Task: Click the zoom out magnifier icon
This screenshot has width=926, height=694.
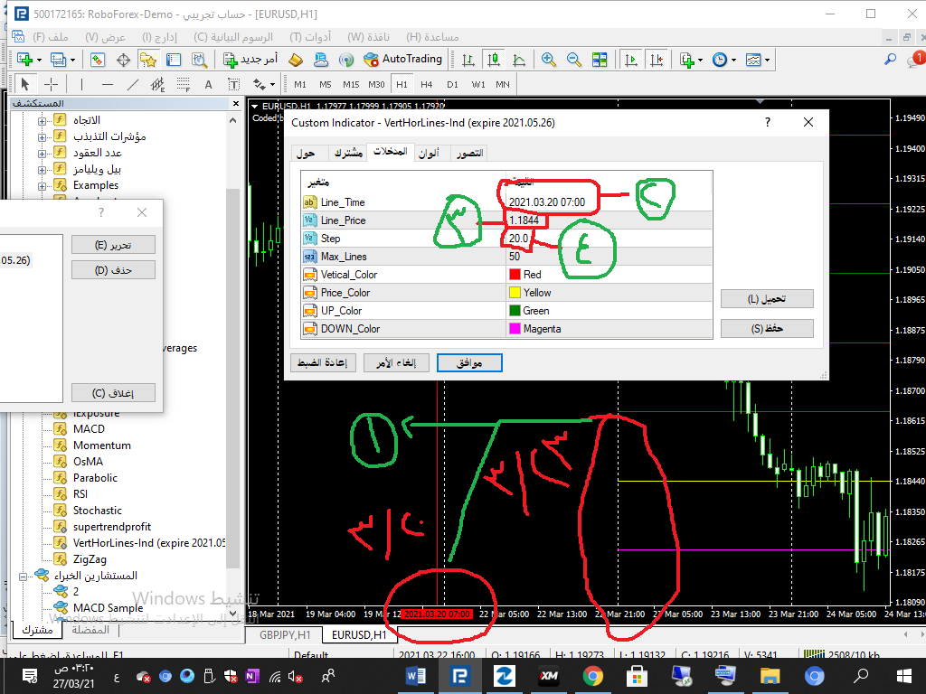Action: [x=574, y=60]
